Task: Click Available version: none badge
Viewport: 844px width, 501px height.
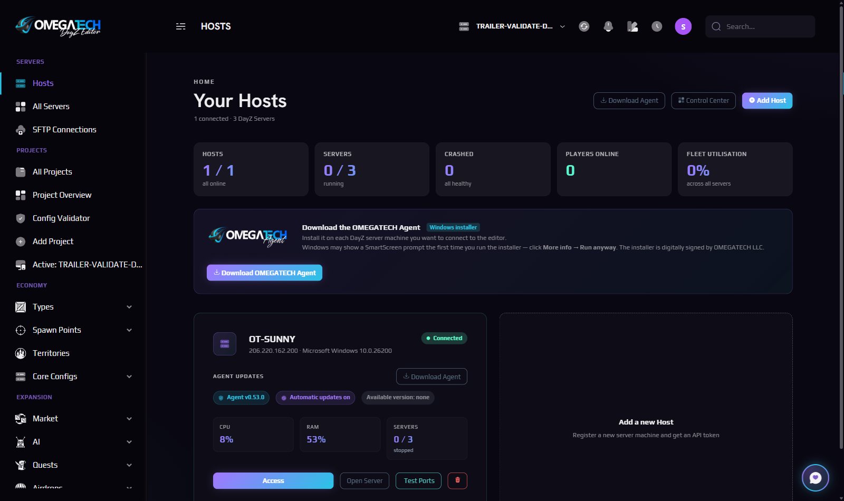Action: tap(398, 398)
